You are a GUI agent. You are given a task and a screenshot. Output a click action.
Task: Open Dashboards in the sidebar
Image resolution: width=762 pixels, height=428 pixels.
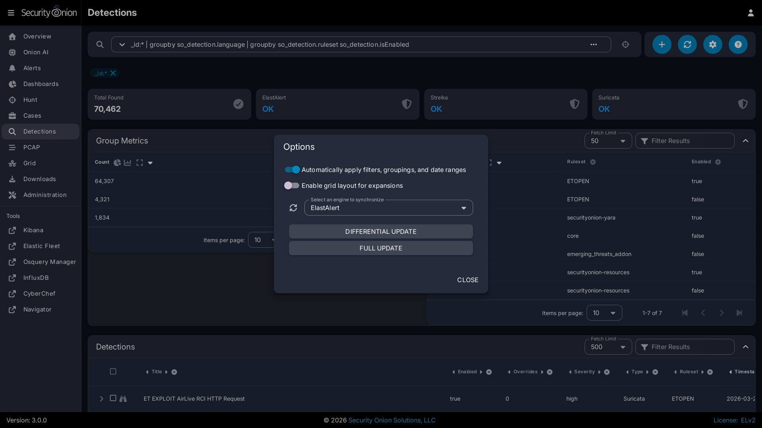pos(40,84)
